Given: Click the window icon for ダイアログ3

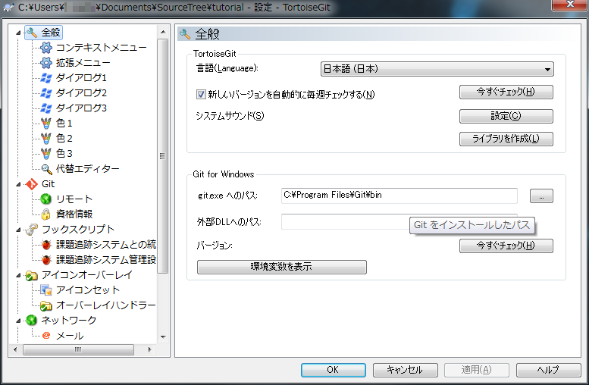Looking at the screenshot, I should tap(45, 108).
